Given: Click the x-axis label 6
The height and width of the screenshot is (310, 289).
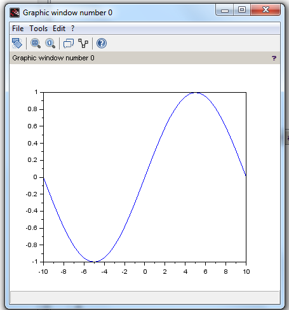Looking at the screenshot, I should [205, 272].
